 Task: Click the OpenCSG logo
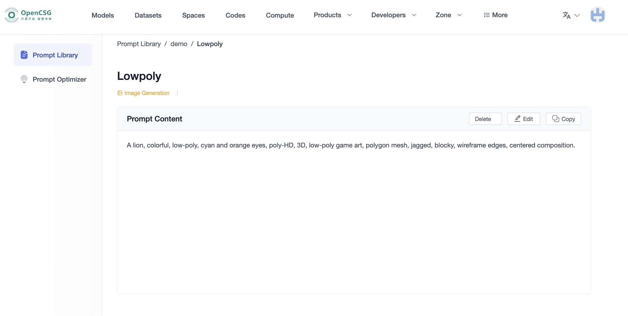click(28, 15)
